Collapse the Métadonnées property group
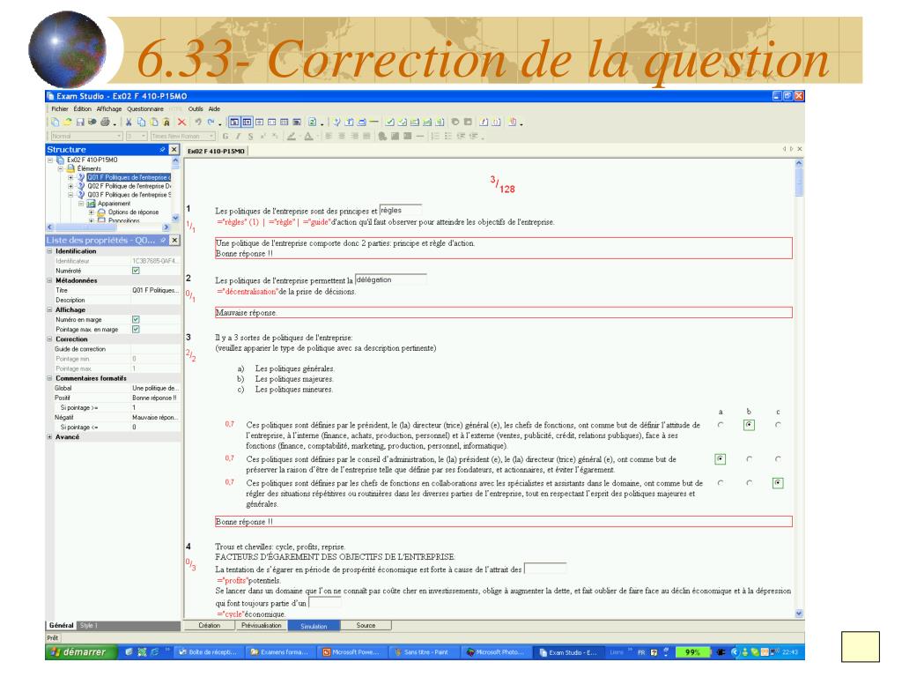This screenshot has width=902, height=677. (x=49, y=281)
